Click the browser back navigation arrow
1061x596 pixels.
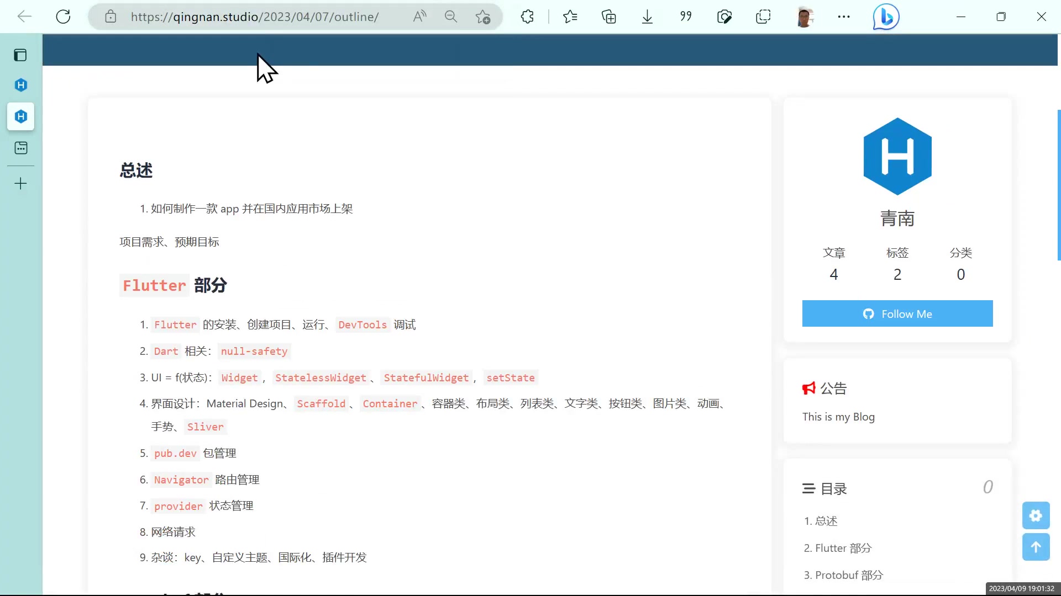tap(25, 16)
